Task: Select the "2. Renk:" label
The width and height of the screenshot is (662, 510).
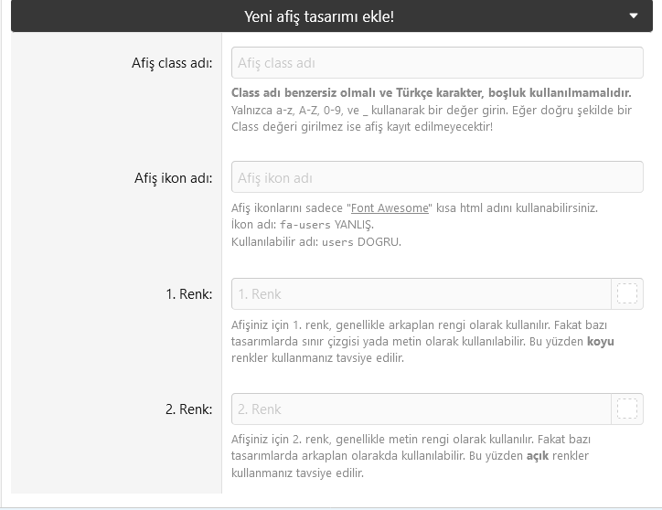Action: [188, 409]
